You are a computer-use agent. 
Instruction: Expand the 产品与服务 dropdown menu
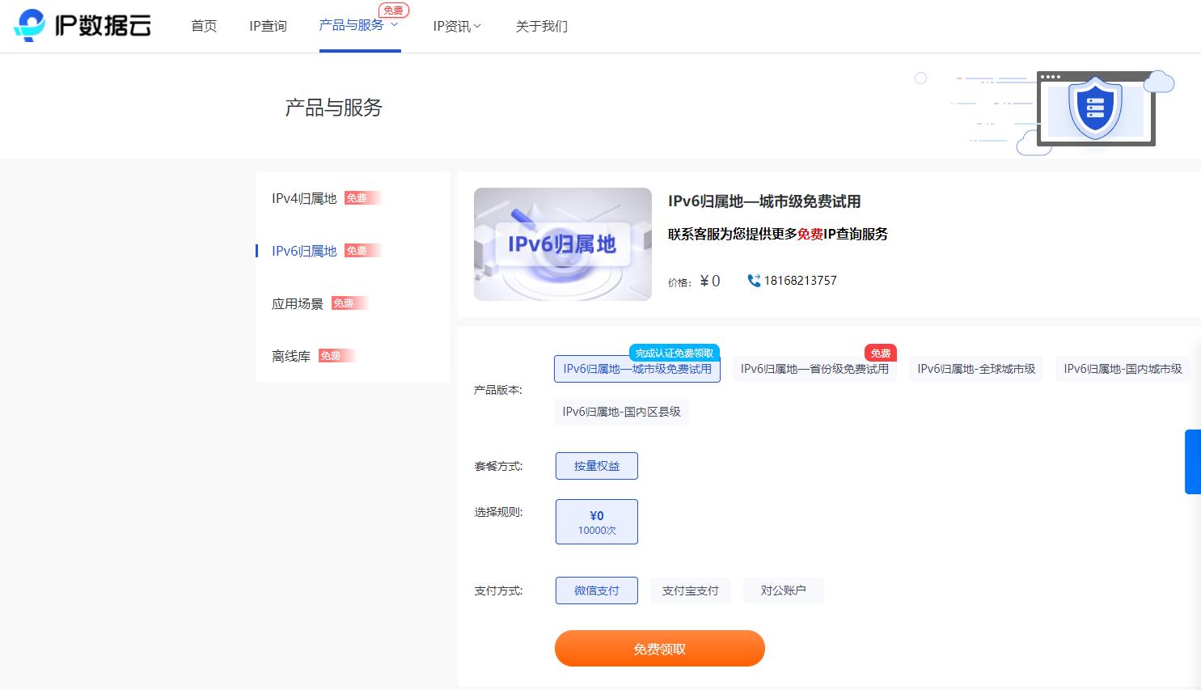(x=359, y=25)
